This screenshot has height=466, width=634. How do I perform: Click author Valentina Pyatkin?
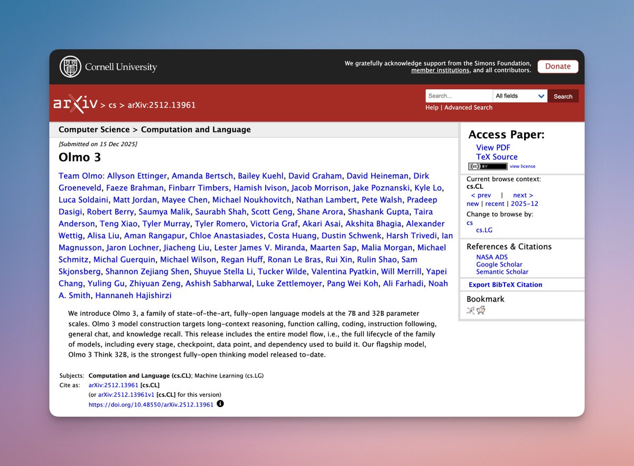click(344, 272)
